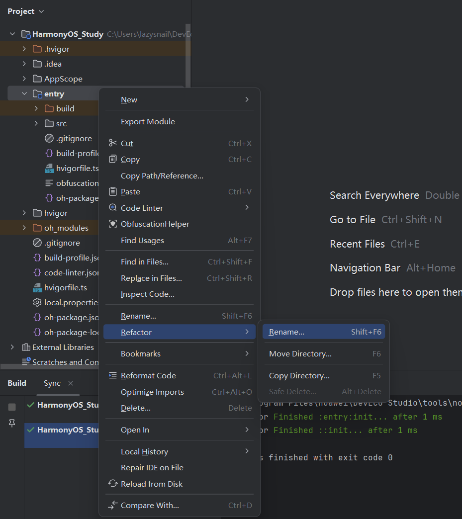462x519 pixels.
Task: Click the Code Linter icon
Action: tap(113, 207)
